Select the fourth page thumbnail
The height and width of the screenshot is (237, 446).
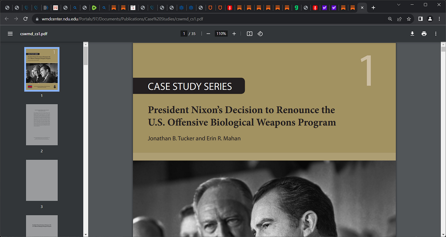click(42, 226)
